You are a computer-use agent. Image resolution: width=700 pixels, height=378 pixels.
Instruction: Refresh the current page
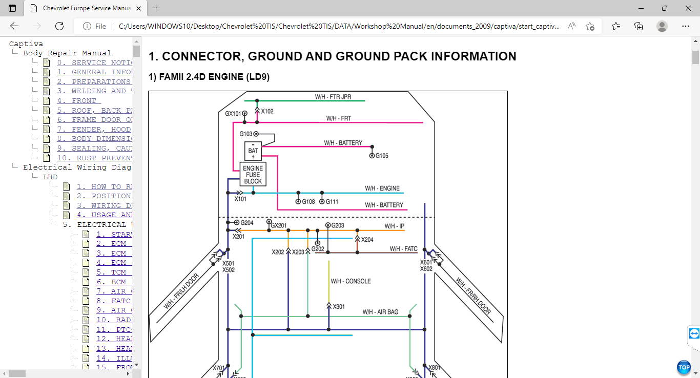(x=59, y=26)
